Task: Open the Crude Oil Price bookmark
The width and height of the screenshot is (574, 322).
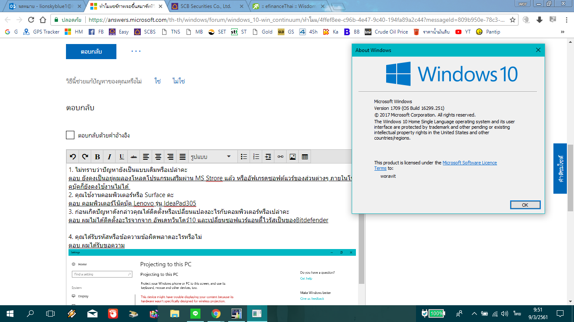Action: coord(386,31)
